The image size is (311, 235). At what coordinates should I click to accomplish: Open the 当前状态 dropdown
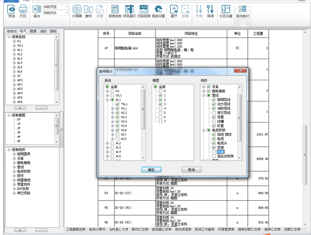(x=67, y=13)
